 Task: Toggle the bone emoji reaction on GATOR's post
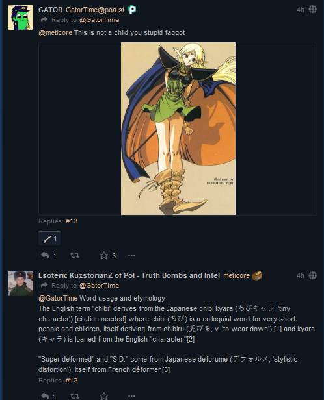(x=49, y=239)
